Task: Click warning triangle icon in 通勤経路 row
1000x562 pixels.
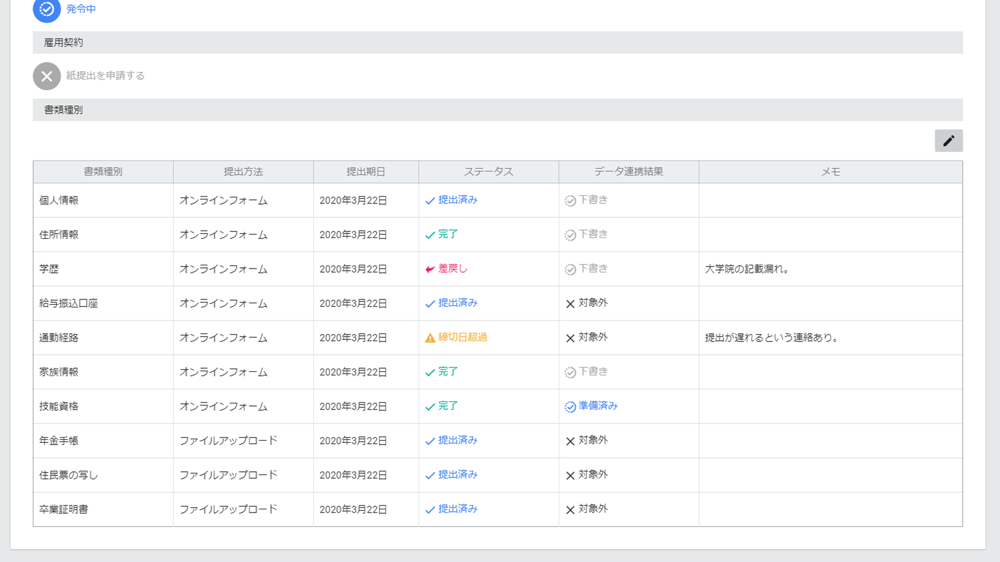Action: pos(430,338)
